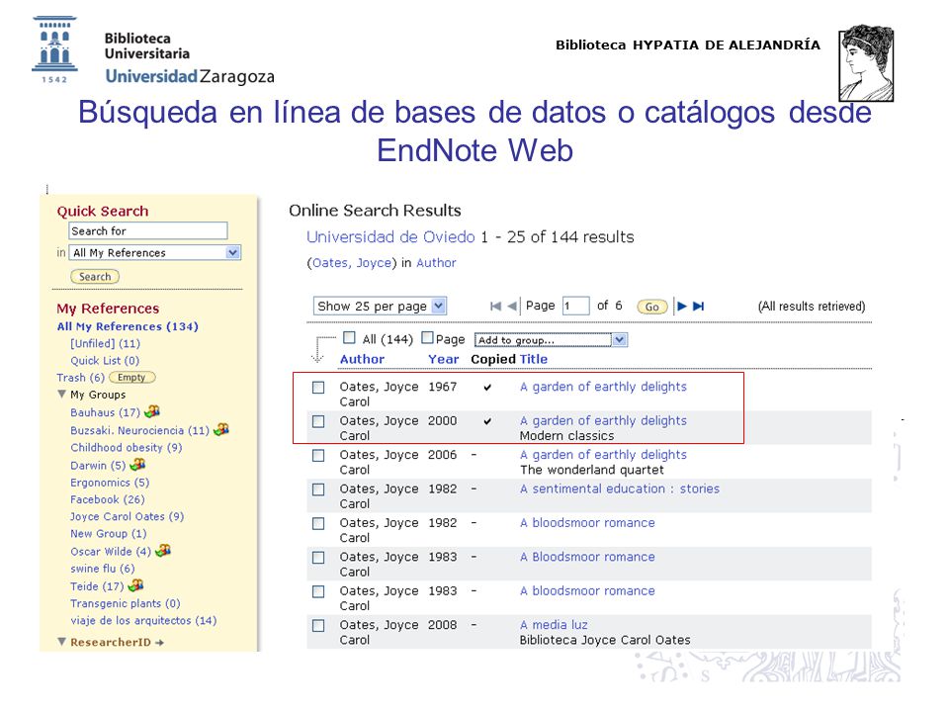Screen dimensions: 949x712
Task: Click shared group icon next to Bauhaus
Action: 152,411
